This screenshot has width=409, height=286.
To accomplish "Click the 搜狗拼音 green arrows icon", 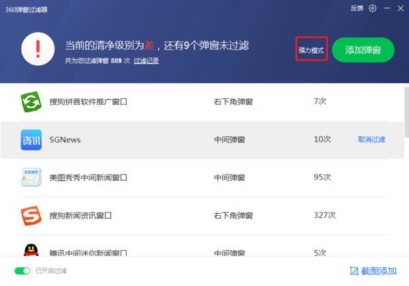I will [31, 102].
